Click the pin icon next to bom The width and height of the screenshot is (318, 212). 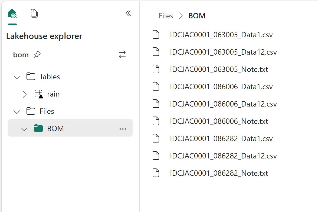(37, 55)
